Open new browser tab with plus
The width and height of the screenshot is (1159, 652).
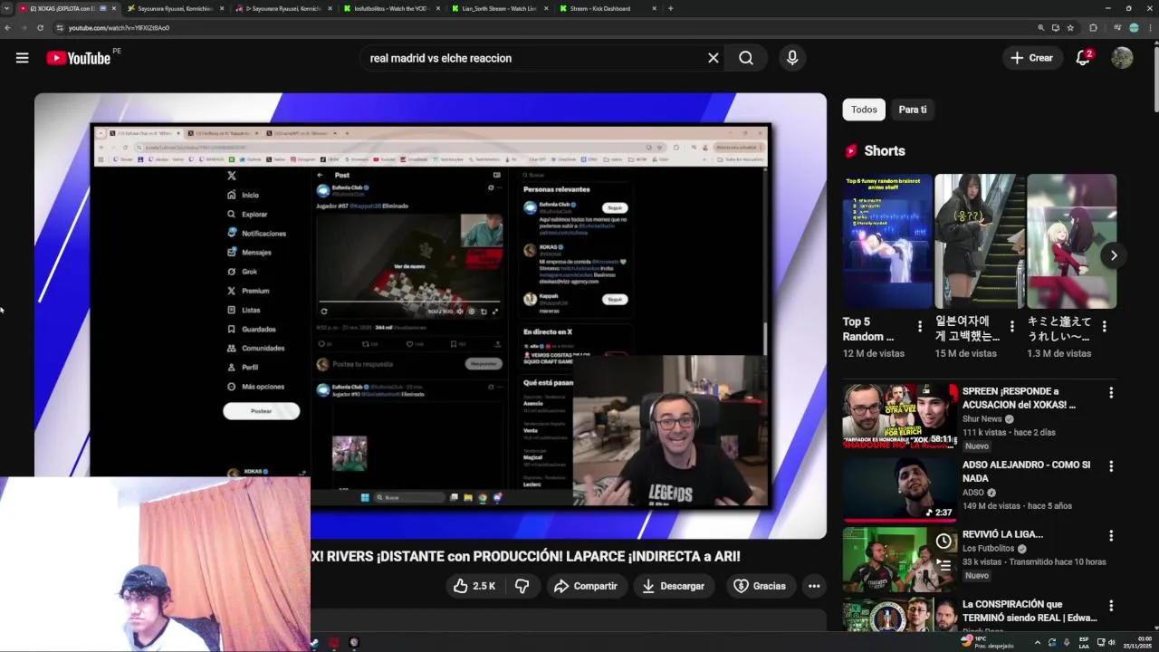(670, 8)
